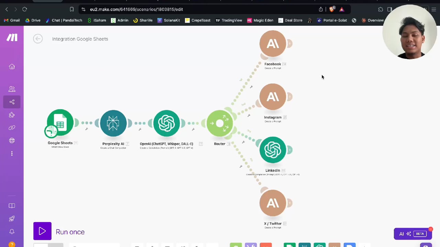Go back using the scenario back arrow
Viewport: 440px width, 247px height.
(38, 39)
